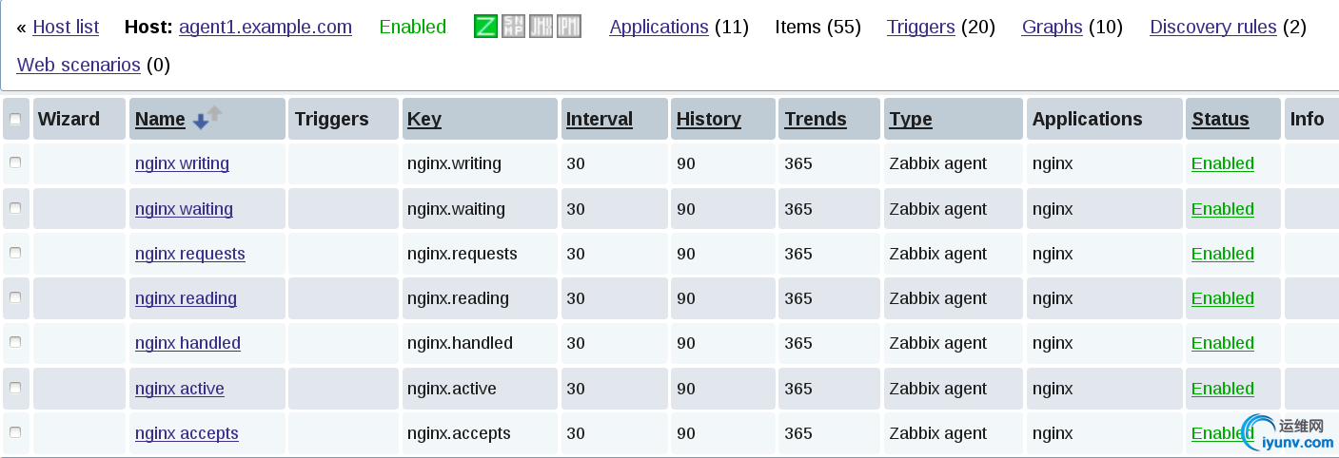This screenshot has height=458, width=1339.
Task: Sort table by Trends column
Action: [x=816, y=119]
